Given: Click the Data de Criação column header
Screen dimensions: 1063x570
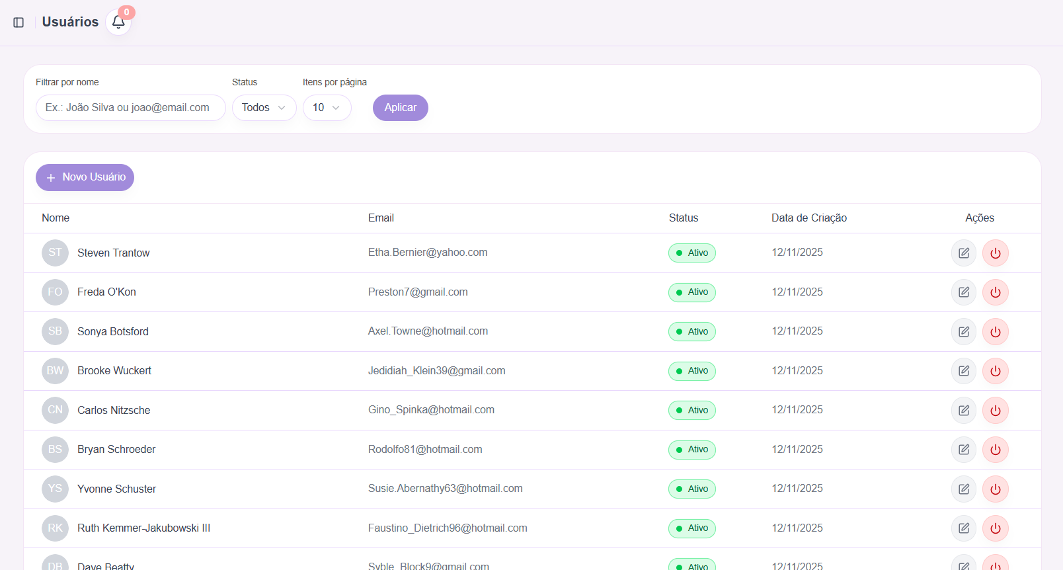Looking at the screenshot, I should pos(808,218).
